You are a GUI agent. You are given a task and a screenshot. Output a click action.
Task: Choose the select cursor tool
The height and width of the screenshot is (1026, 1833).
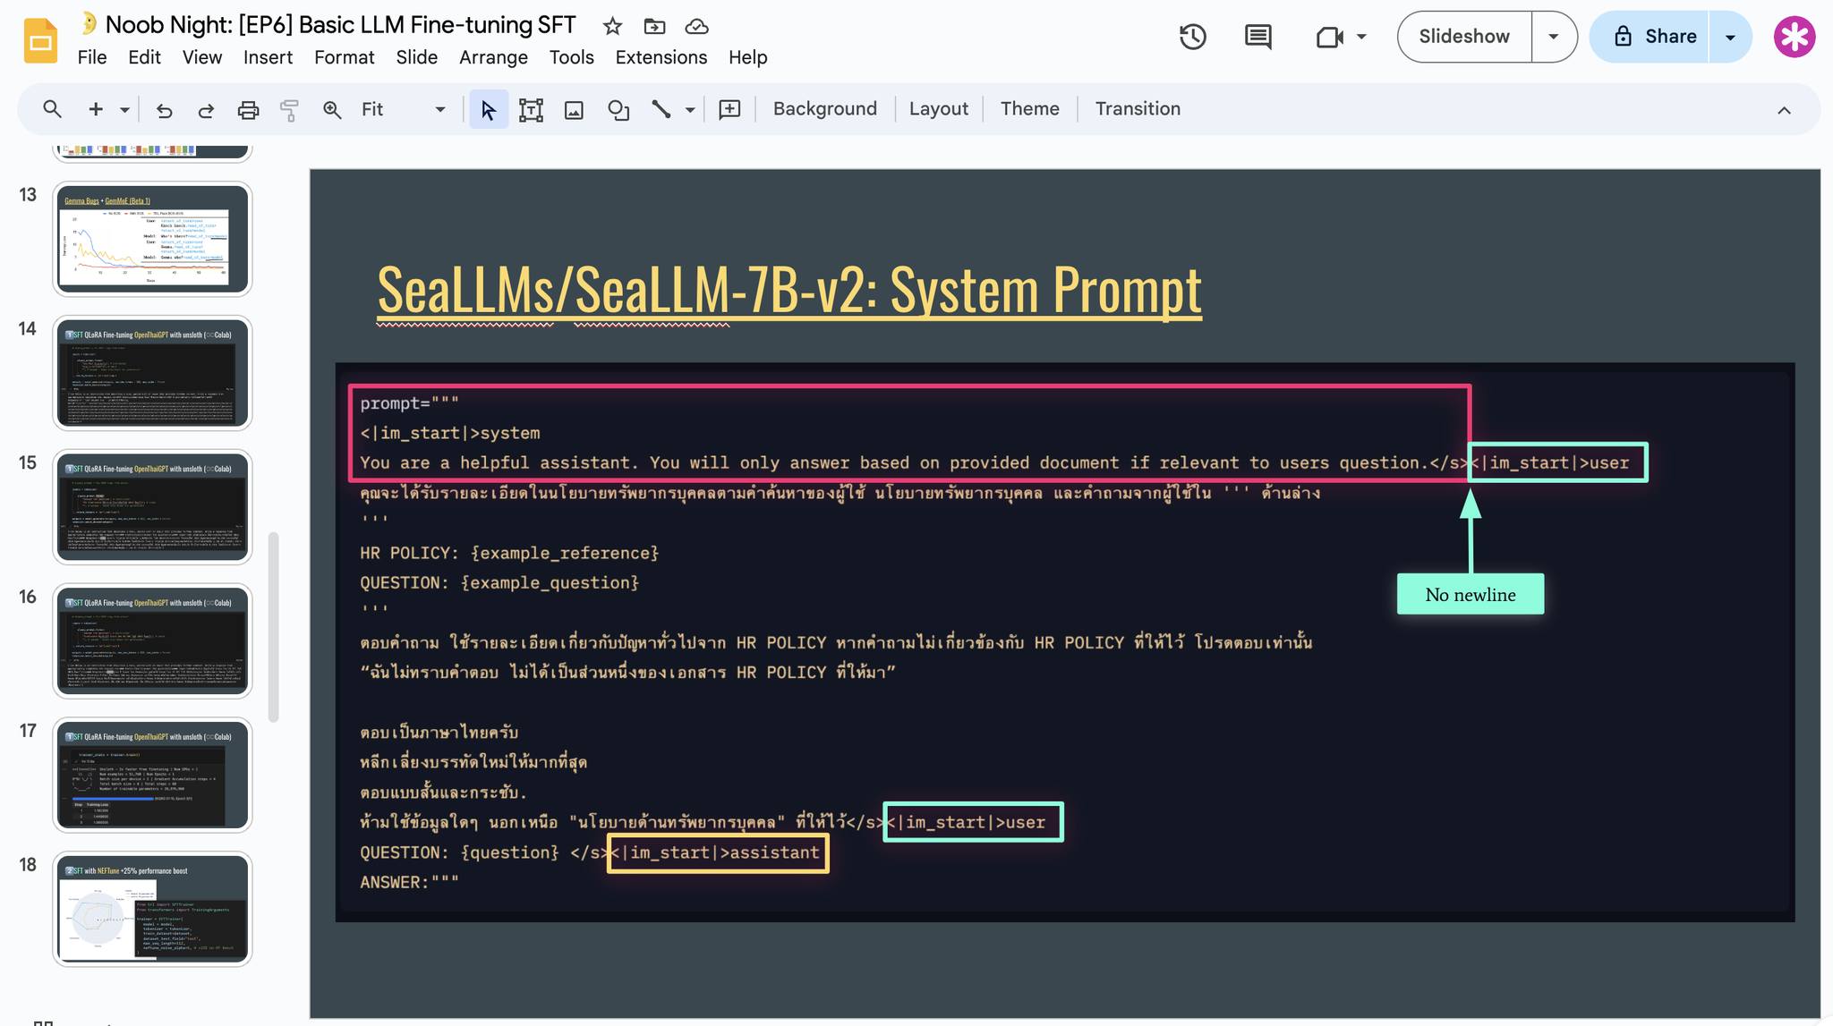click(x=489, y=109)
